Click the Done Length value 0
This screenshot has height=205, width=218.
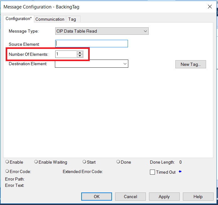180,162
